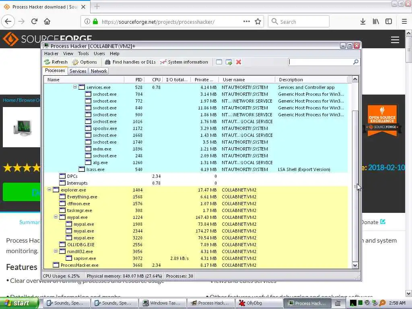Screen dimensions: 412x309
Task: Go to the browser home page
Action: pos(47,22)
